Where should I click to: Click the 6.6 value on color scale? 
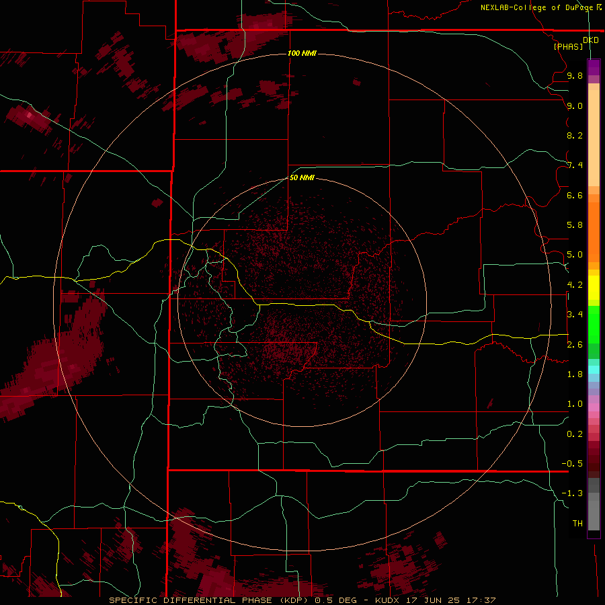tap(575, 195)
